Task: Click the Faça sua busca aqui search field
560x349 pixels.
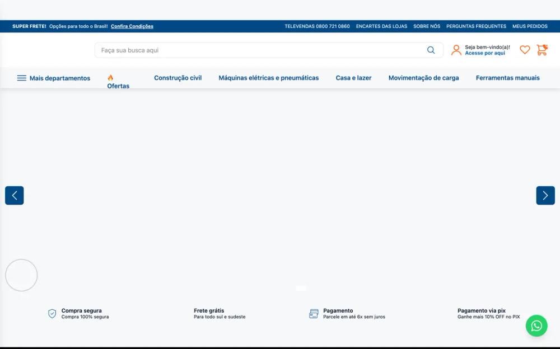Action: point(224,50)
